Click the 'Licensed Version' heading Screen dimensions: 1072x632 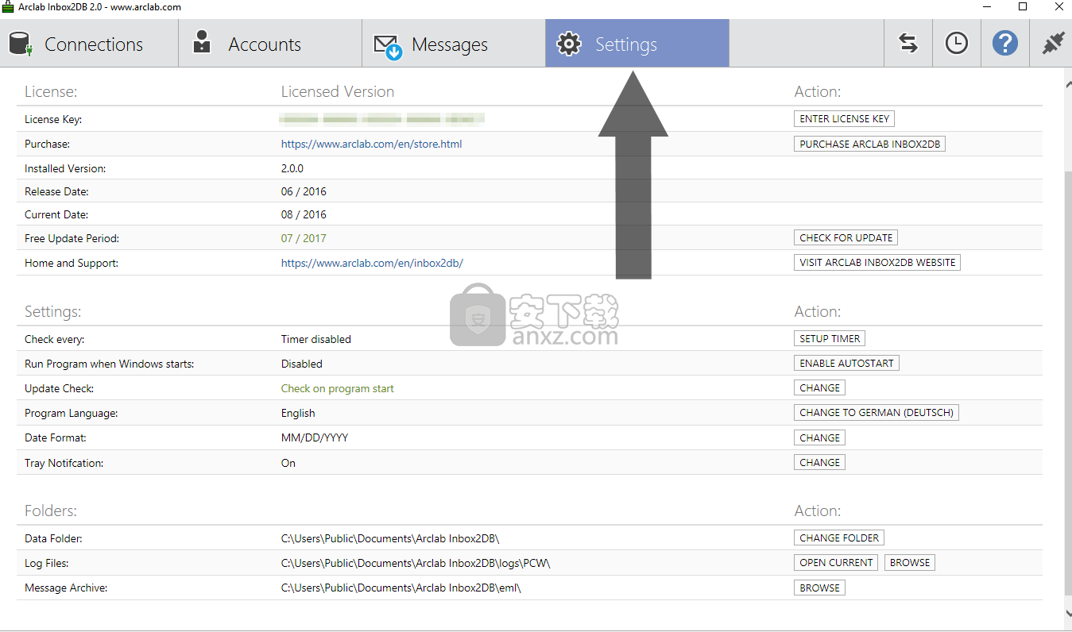point(338,91)
